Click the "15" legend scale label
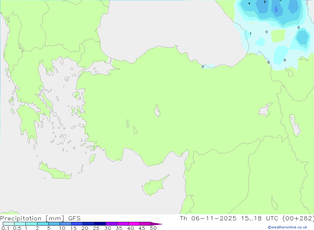 [x=73, y=228]
